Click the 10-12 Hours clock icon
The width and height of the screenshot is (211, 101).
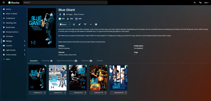point(75,14)
